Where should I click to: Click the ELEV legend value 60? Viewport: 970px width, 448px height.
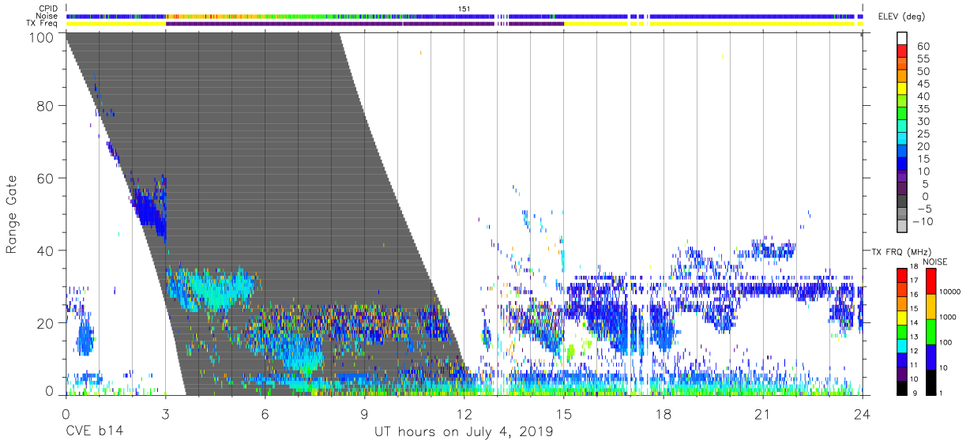(923, 46)
